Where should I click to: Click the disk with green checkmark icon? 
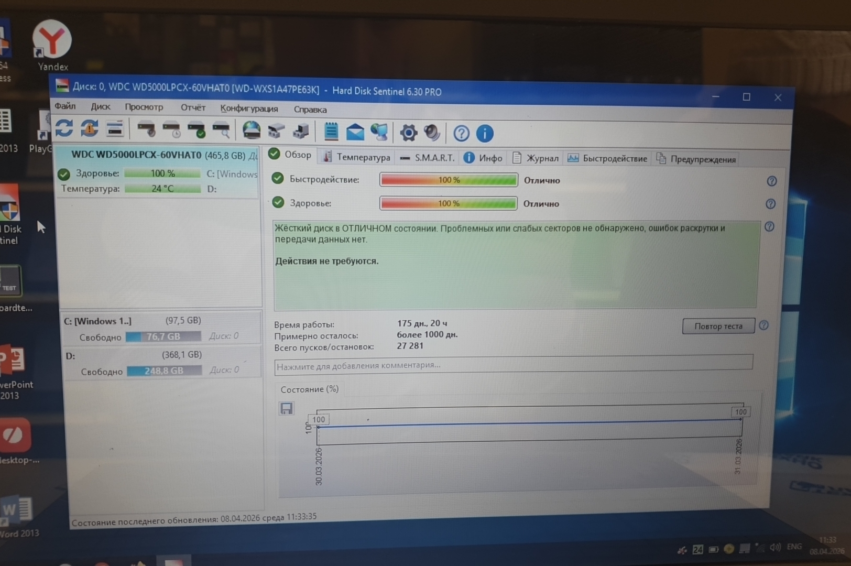(x=197, y=130)
